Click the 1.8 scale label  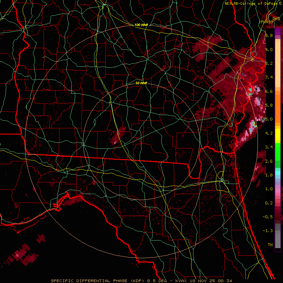(x=269, y=175)
